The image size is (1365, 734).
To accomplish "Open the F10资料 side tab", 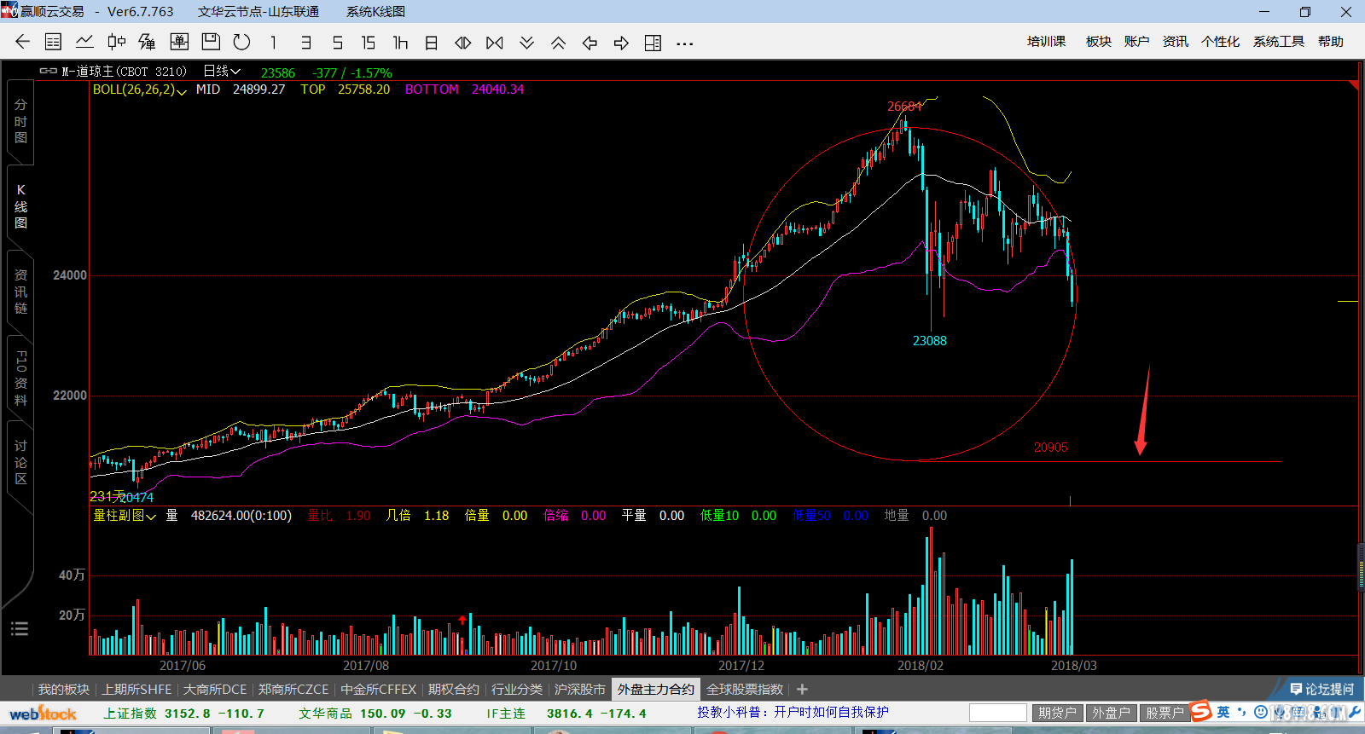I will pyautogui.click(x=20, y=377).
